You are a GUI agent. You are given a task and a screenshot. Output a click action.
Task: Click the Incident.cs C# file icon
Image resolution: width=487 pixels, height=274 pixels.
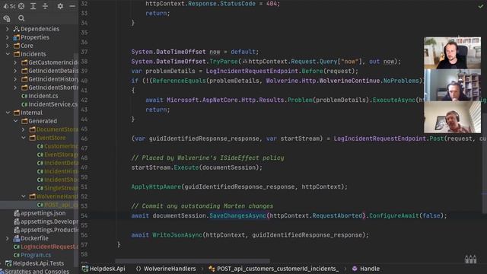(24, 96)
